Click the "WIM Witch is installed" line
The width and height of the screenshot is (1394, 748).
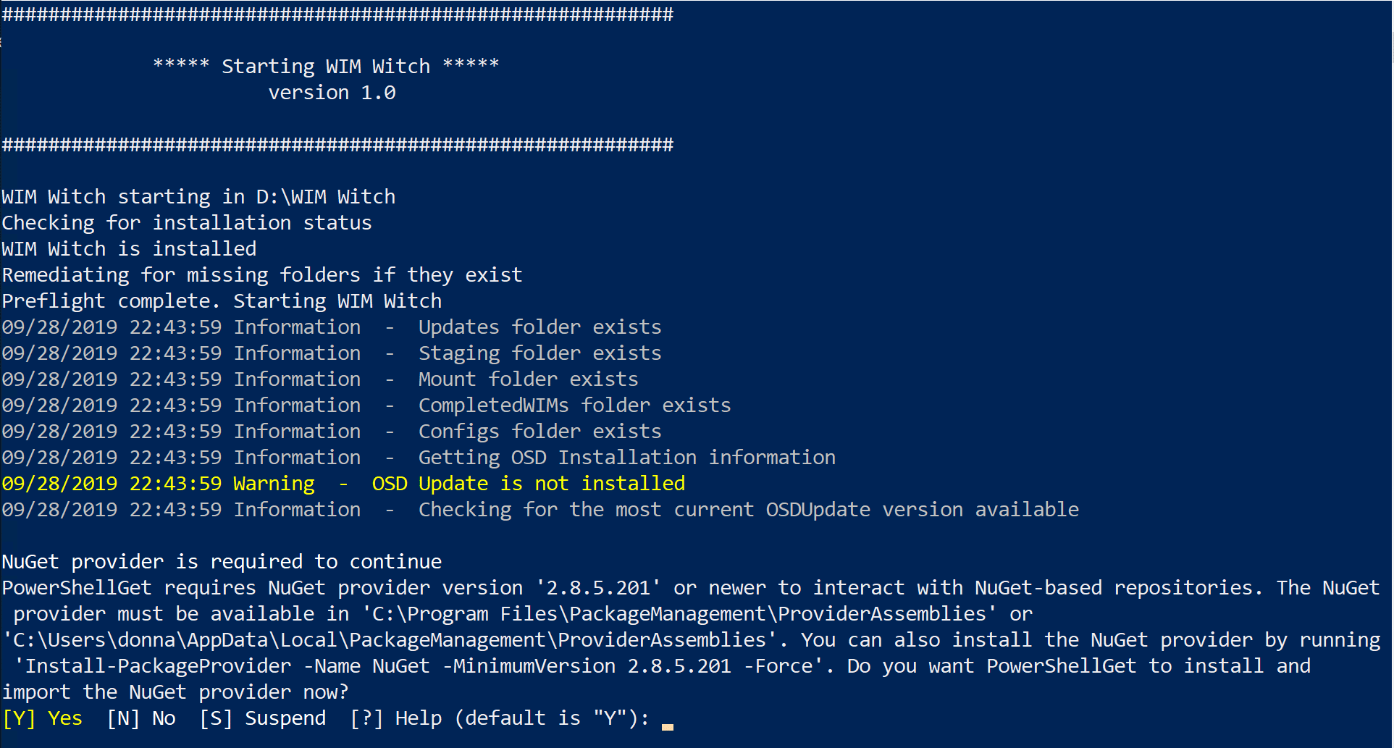point(129,249)
